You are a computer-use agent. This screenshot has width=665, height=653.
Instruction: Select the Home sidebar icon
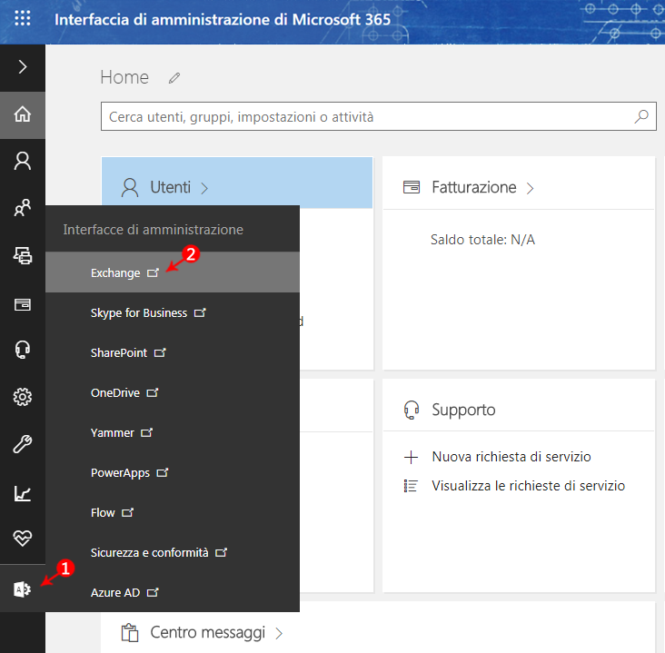(x=23, y=114)
